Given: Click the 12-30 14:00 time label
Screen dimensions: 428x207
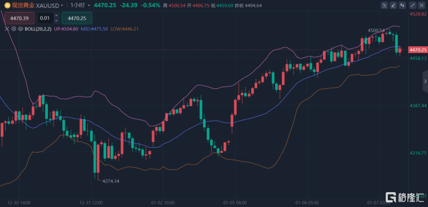Looking at the screenshot, I should click(x=19, y=202).
